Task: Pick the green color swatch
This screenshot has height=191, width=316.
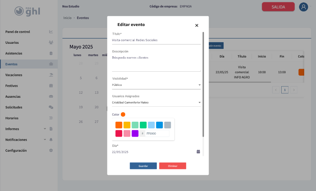Action: (x=143, y=125)
